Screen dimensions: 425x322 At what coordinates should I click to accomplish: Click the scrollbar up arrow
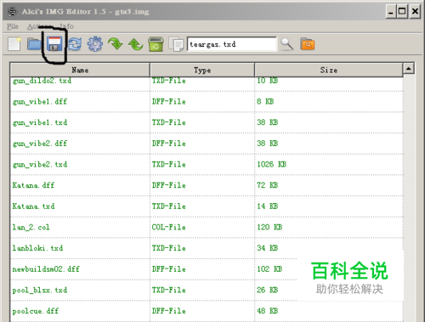click(409, 68)
